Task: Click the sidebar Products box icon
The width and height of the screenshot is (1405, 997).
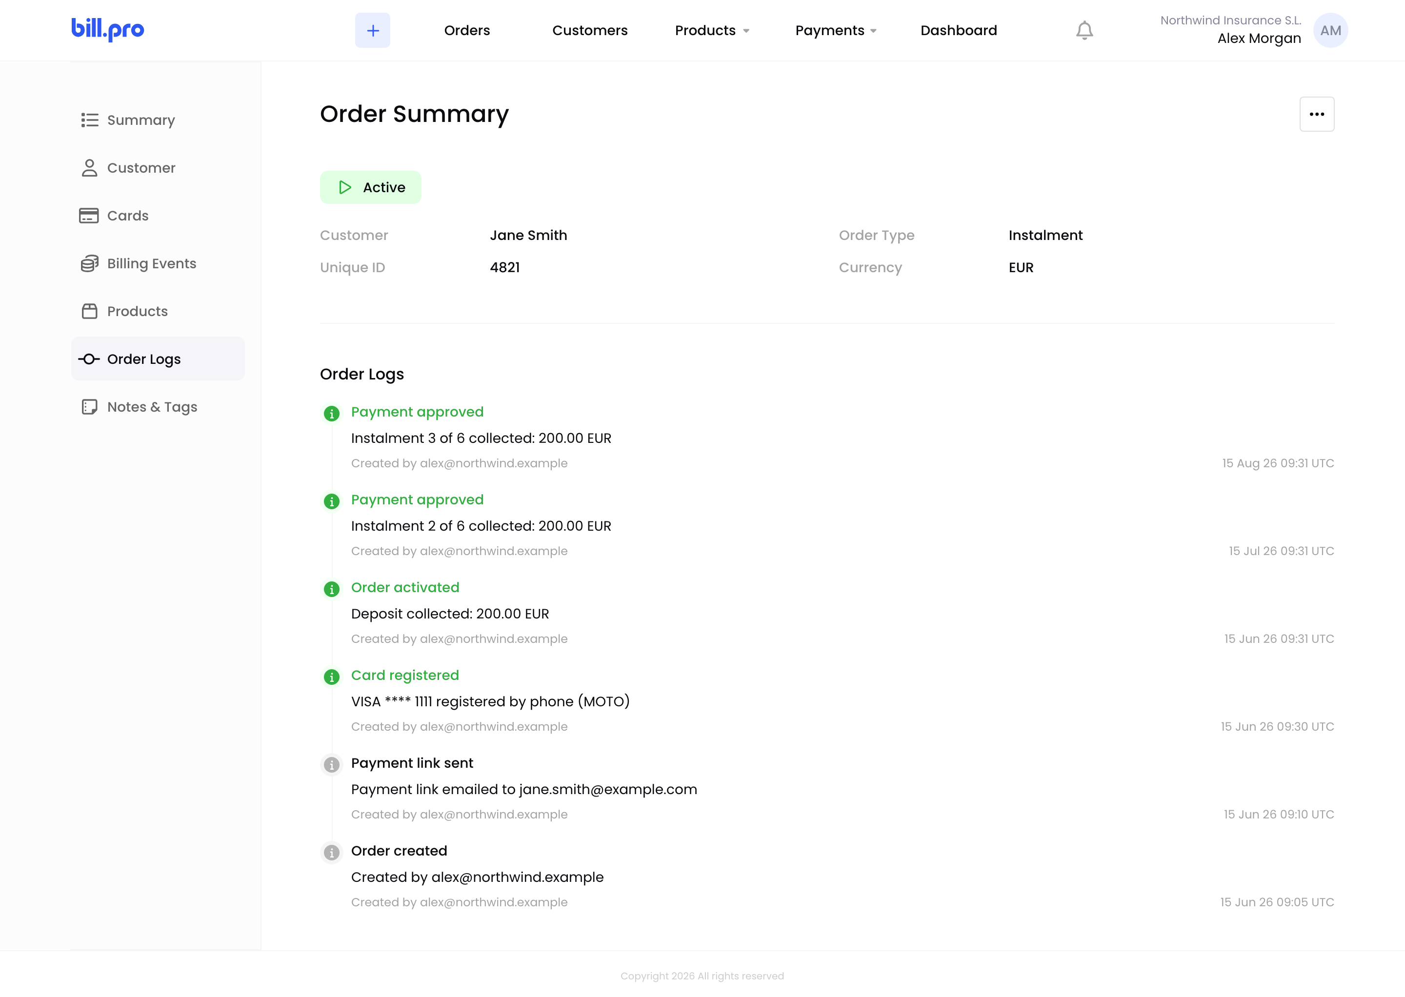Action: click(x=90, y=311)
